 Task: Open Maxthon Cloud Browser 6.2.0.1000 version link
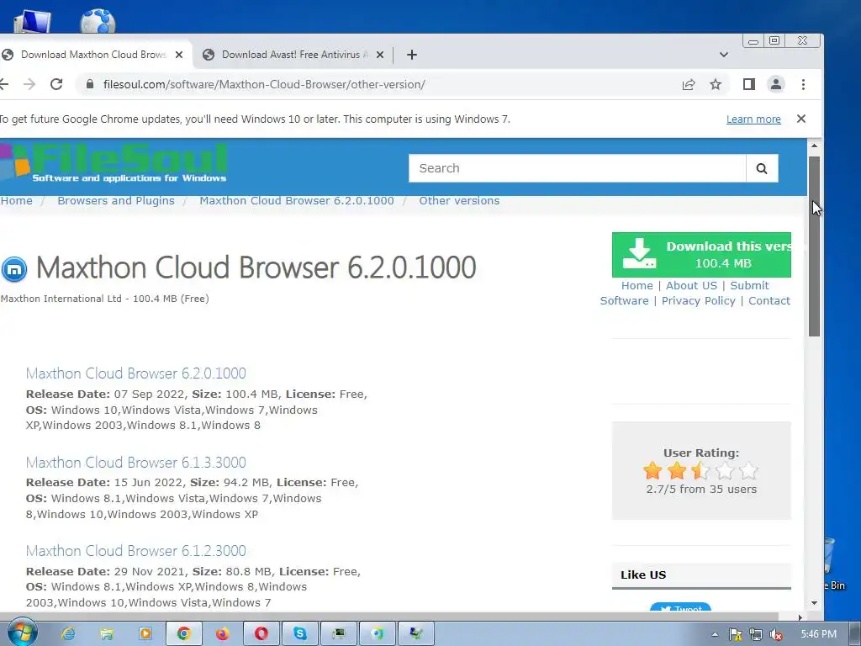coord(135,373)
